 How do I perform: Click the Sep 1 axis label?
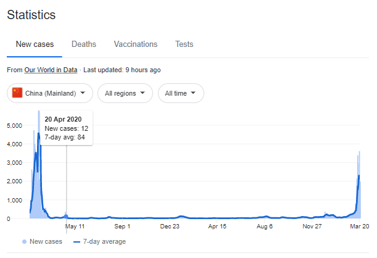tap(122, 227)
